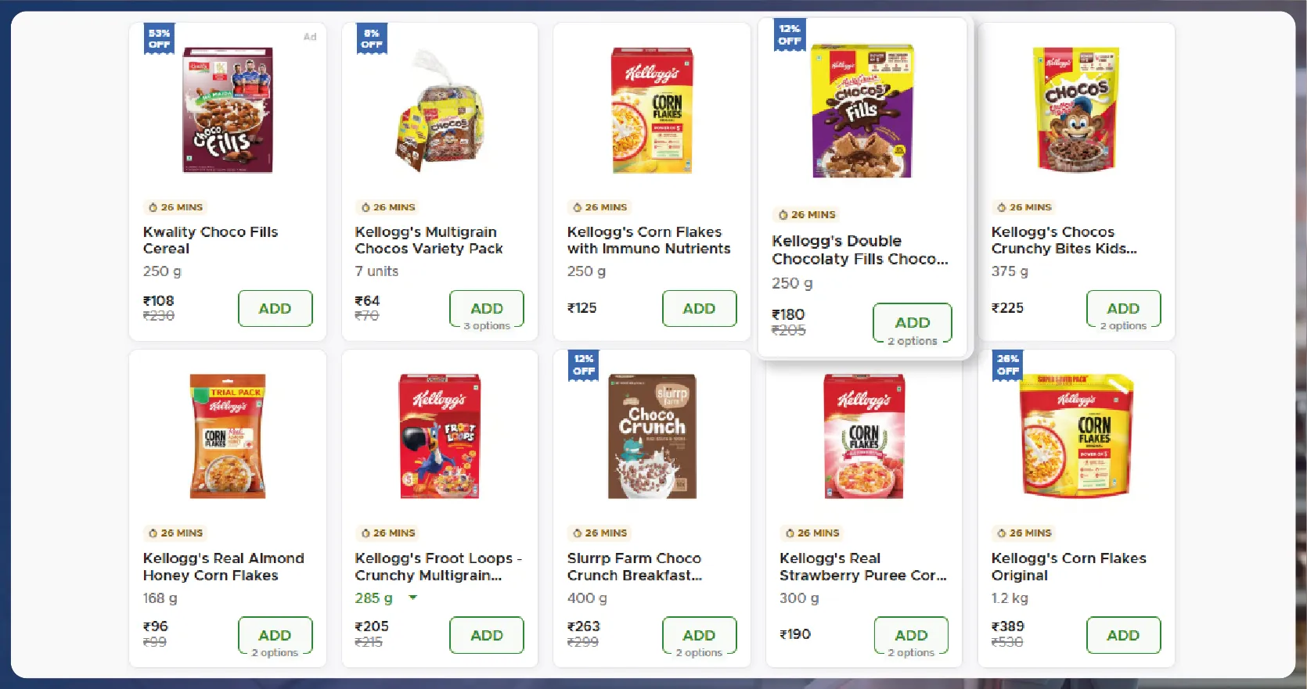
Task: Click the timer icon on Kellogg's Chocos Crunchy Bites
Action: click(x=1001, y=207)
